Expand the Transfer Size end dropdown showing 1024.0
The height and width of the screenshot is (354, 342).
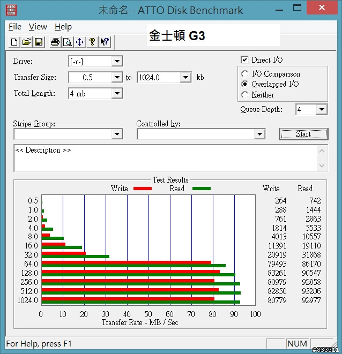(x=185, y=78)
